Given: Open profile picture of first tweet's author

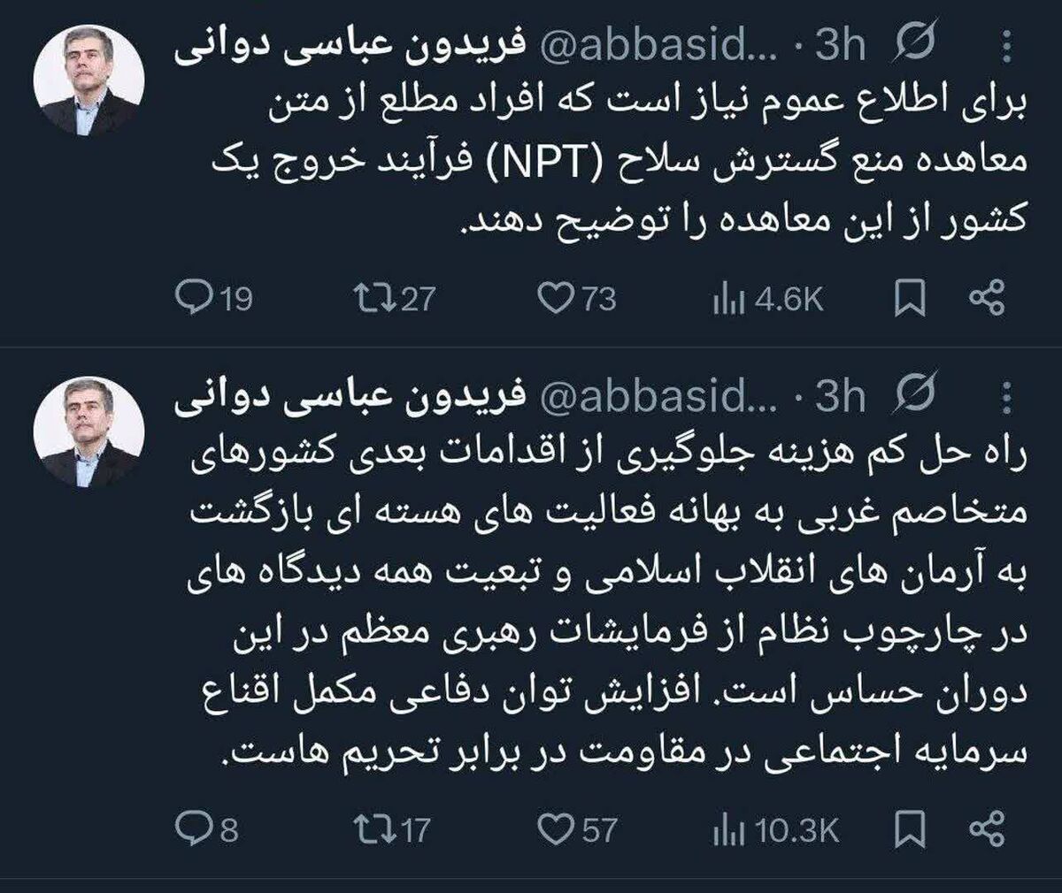Looking at the screenshot, I should coord(88,81).
